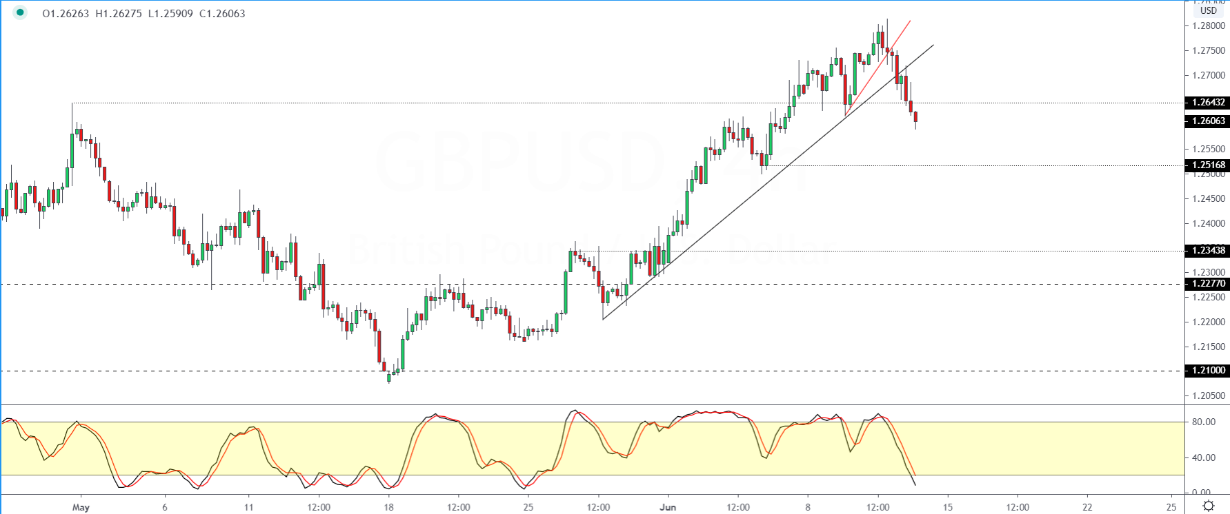Open chart settings gear icon
Screen dimensions: 1230x514
click(1209, 506)
